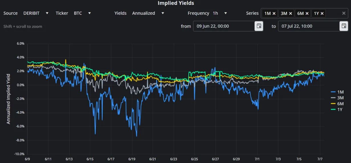Viewport: 351px width, 163px height.
Task: Open the Ticker BTC dropdown
Action: [x=82, y=13]
